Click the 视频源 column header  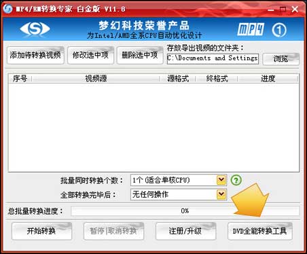tap(96, 79)
